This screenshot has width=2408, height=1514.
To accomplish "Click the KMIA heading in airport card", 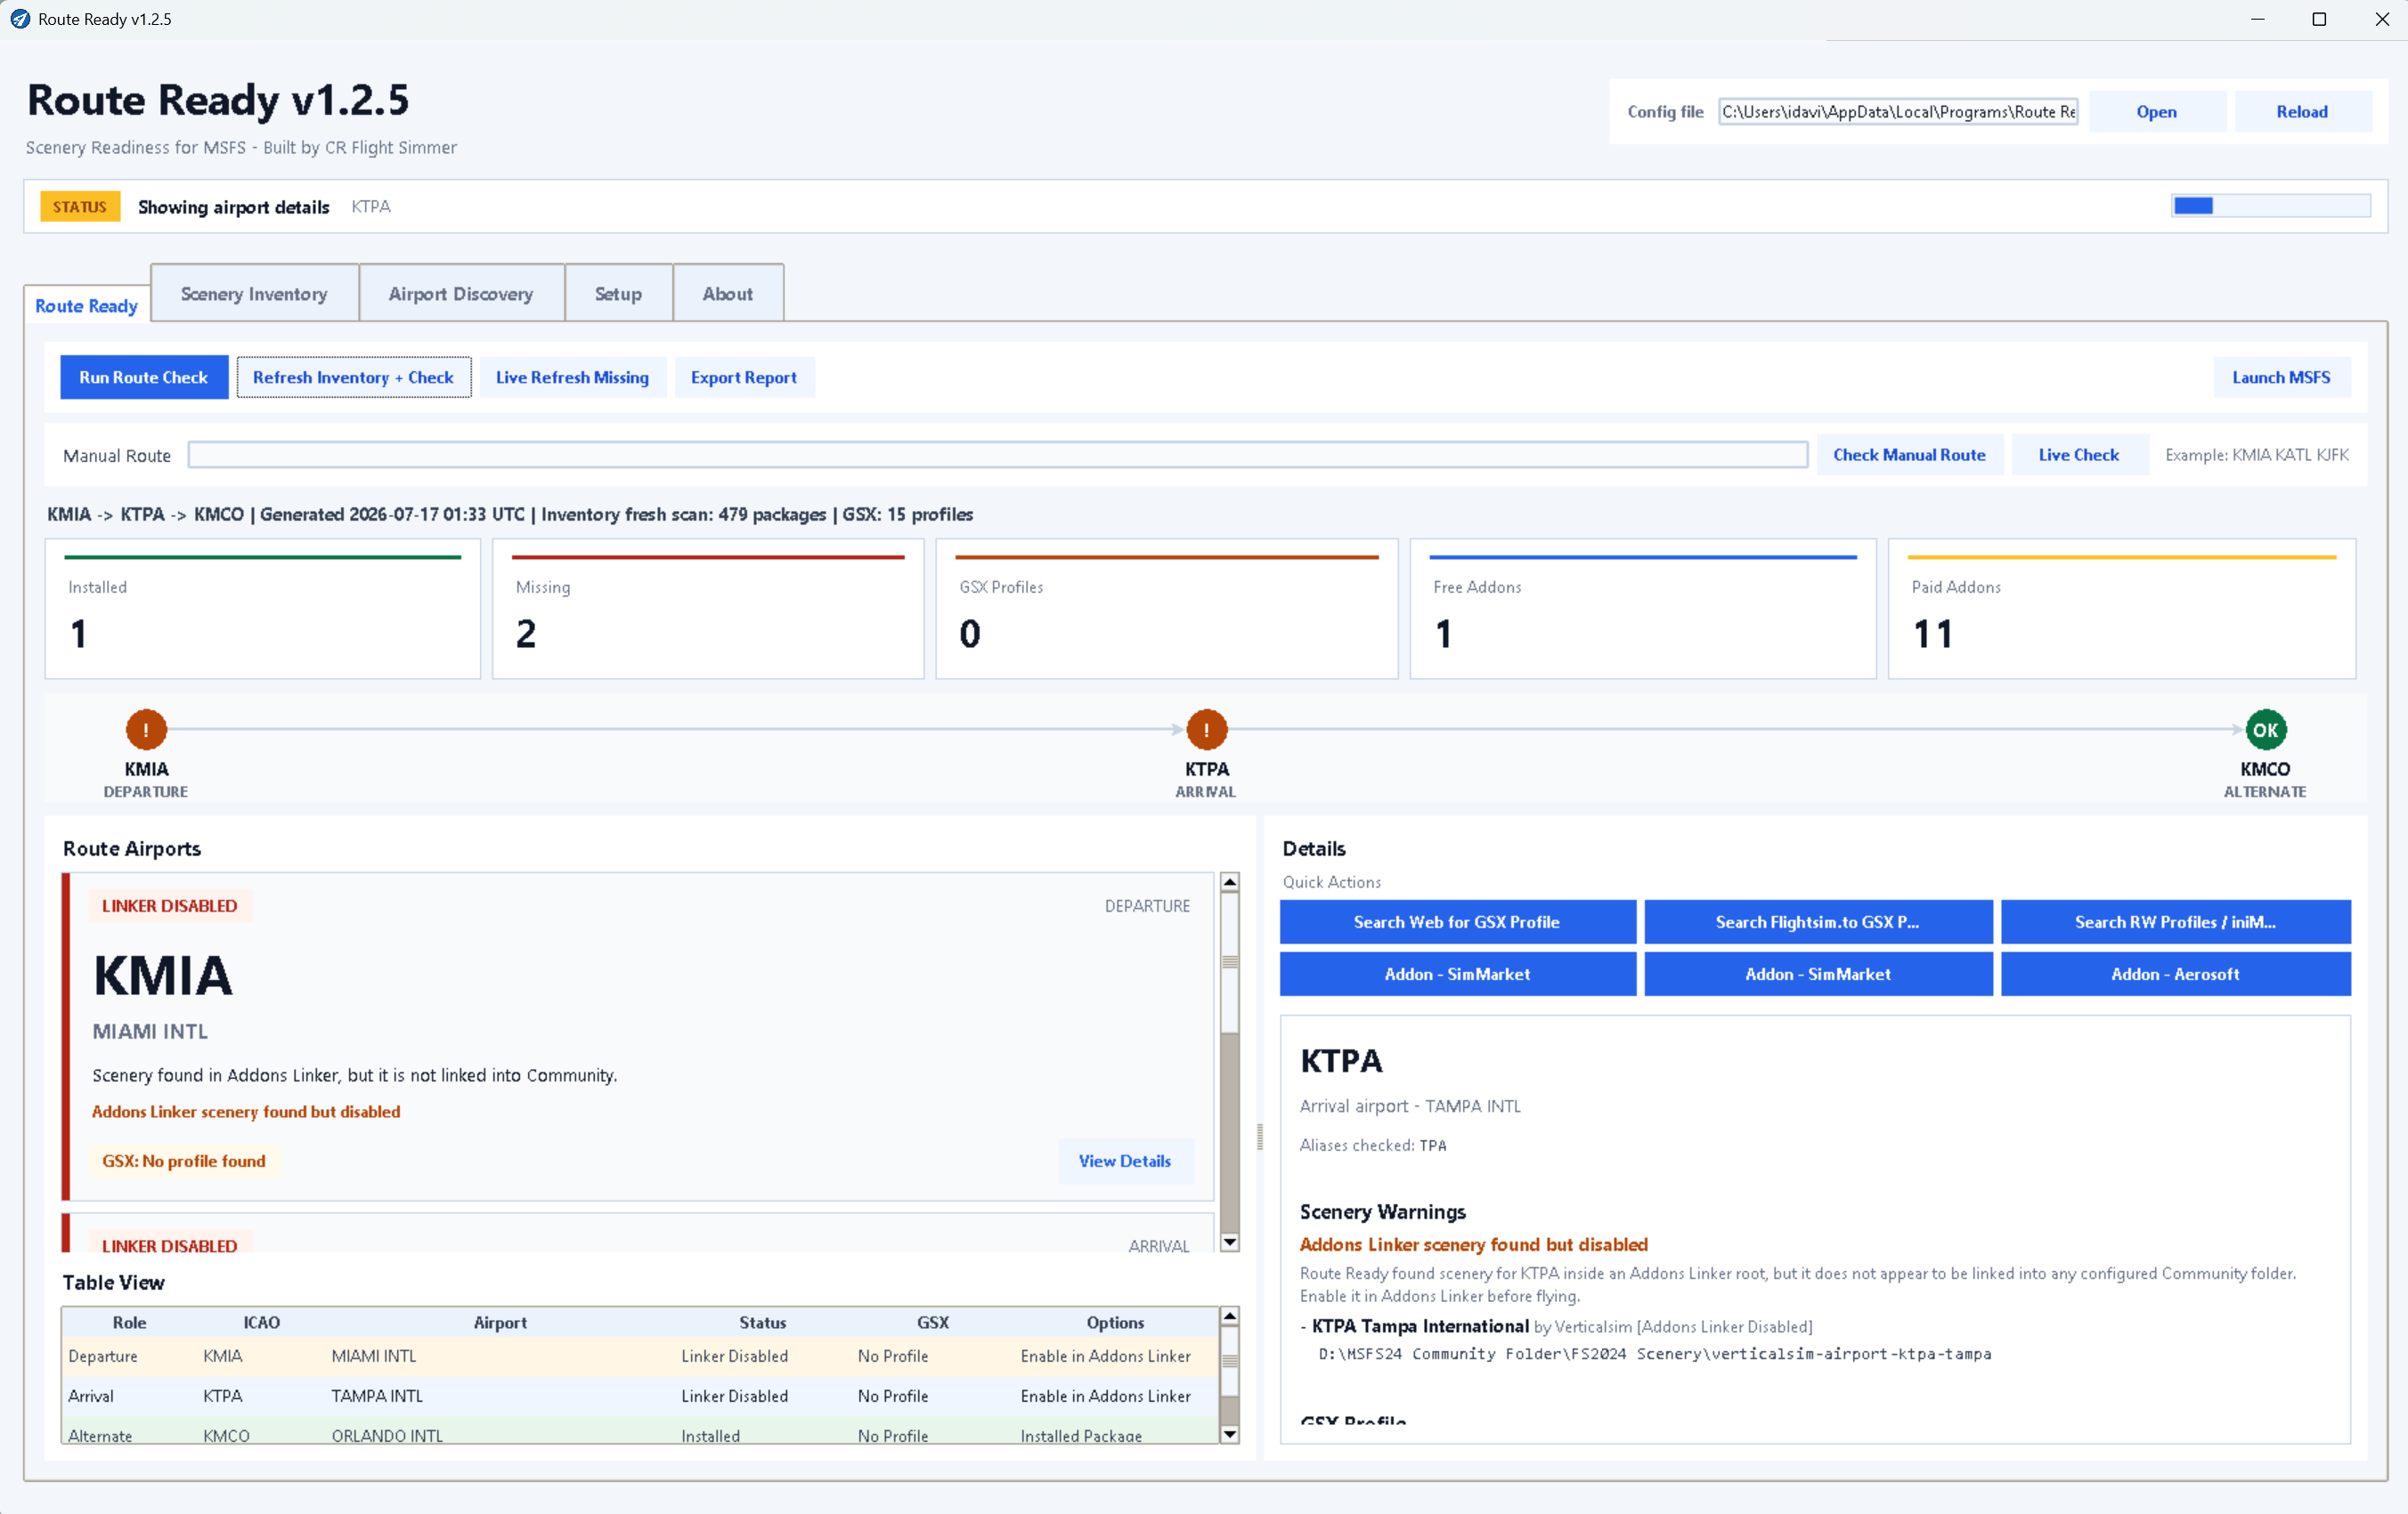I will coord(163,976).
